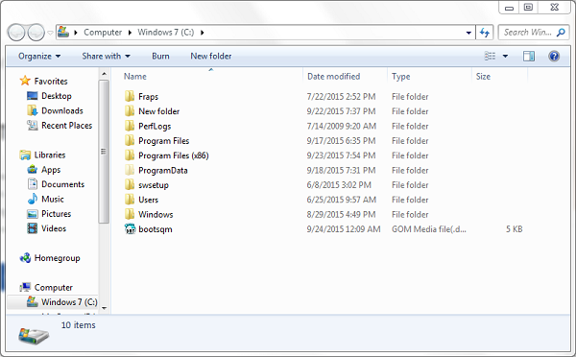Open the recent pages dropdown beside Forward

tap(50, 33)
